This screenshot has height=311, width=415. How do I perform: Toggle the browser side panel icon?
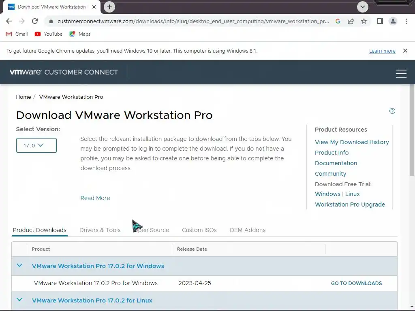(380, 21)
